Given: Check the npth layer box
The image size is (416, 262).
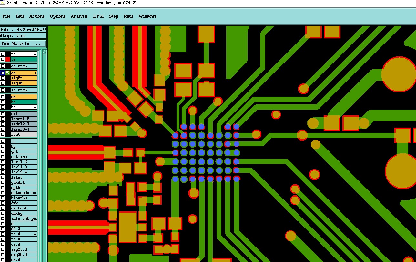Looking at the screenshot, I should pyautogui.click(x=3, y=188).
